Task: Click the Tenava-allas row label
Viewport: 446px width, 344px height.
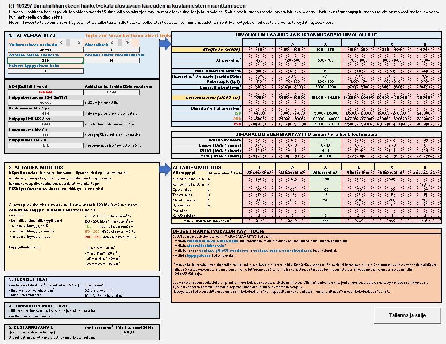Action: click(x=182, y=195)
